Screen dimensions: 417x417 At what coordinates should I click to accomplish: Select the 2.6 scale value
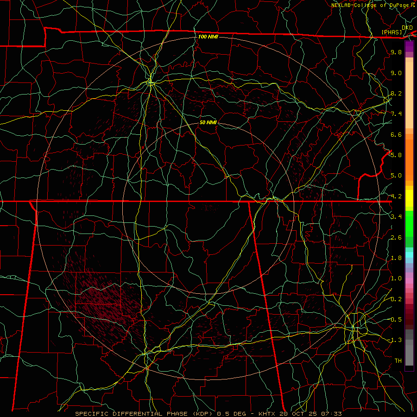pyautogui.click(x=396, y=238)
